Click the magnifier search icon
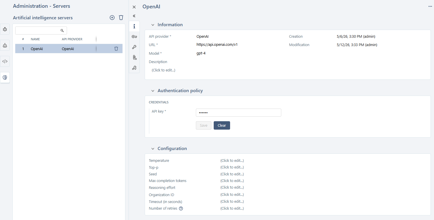434x220 pixels. 62,31
